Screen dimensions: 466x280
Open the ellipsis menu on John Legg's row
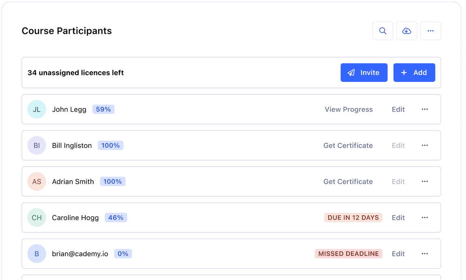(x=425, y=109)
